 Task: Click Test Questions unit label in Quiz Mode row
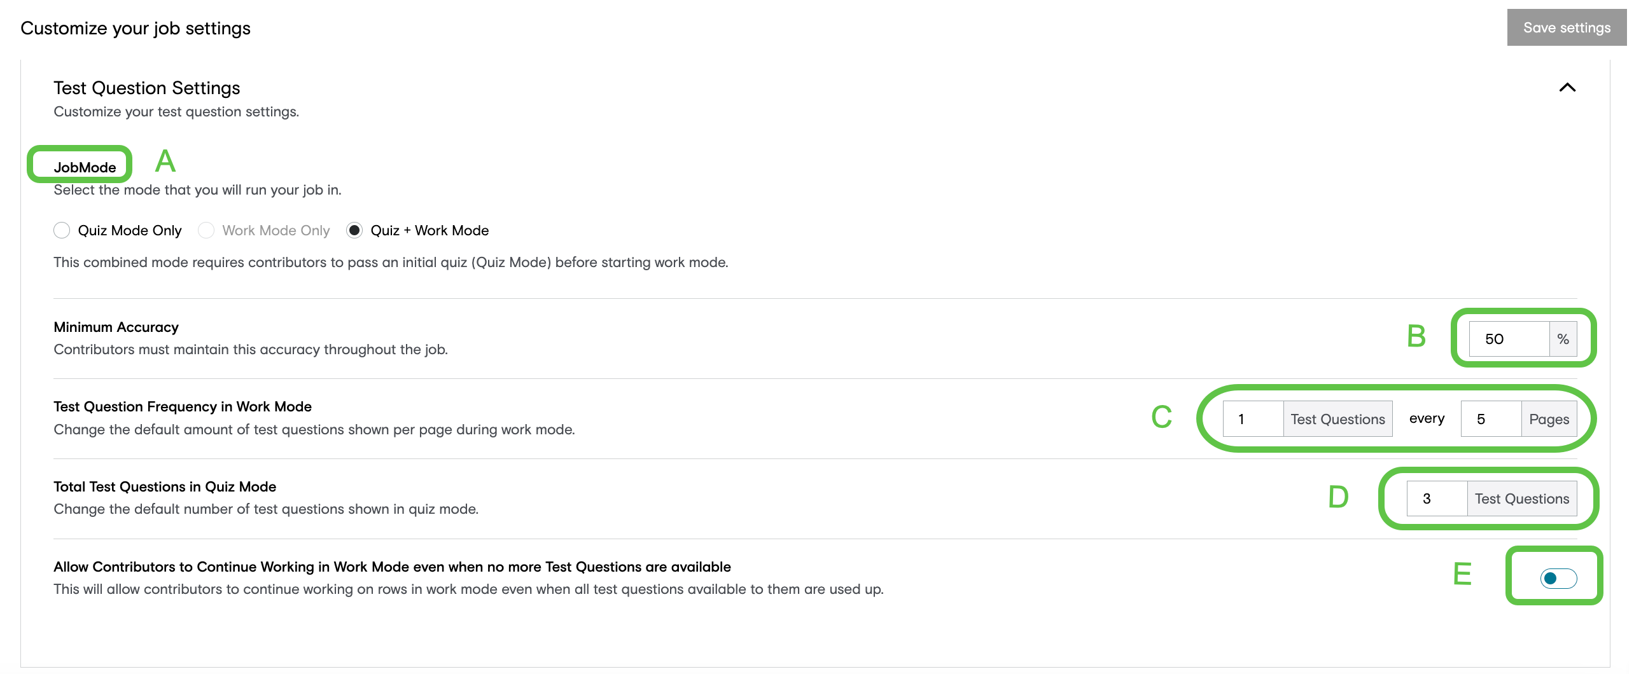[x=1521, y=499]
